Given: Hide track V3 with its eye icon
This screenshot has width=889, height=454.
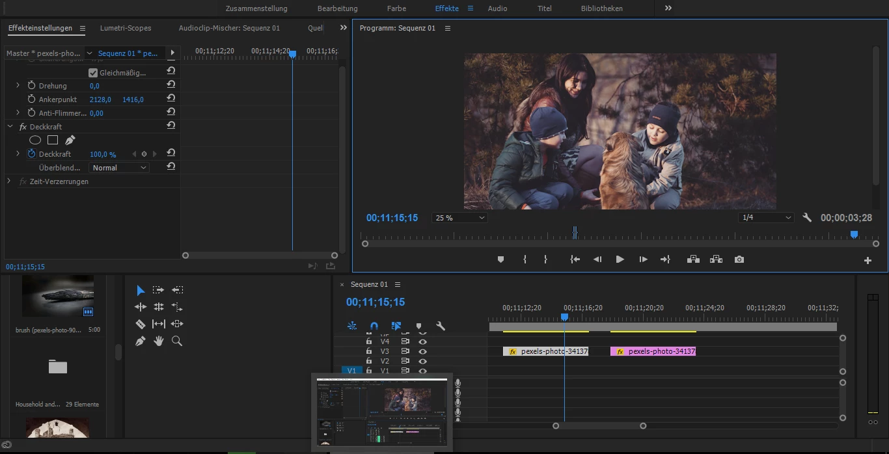Looking at the screenshot, I should tap(422, 351).
